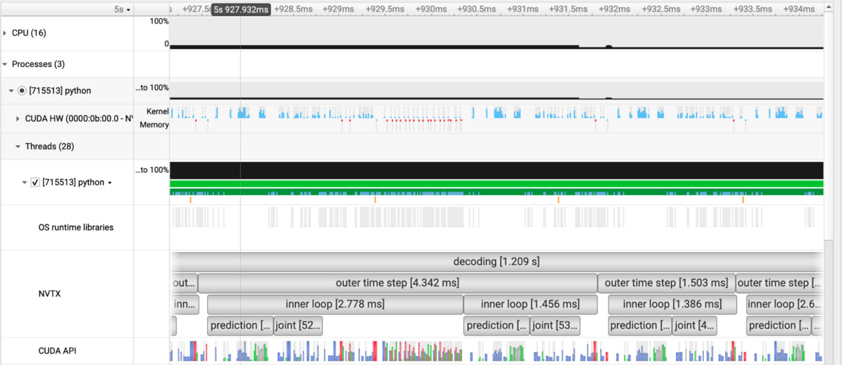Select the focus radio beside [715513] python process
Screen dimensions: 842x365
[x=21, y=90]
